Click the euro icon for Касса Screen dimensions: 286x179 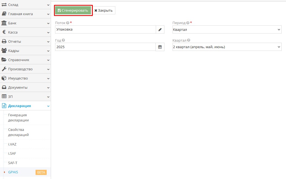click(x=4, y=32)
